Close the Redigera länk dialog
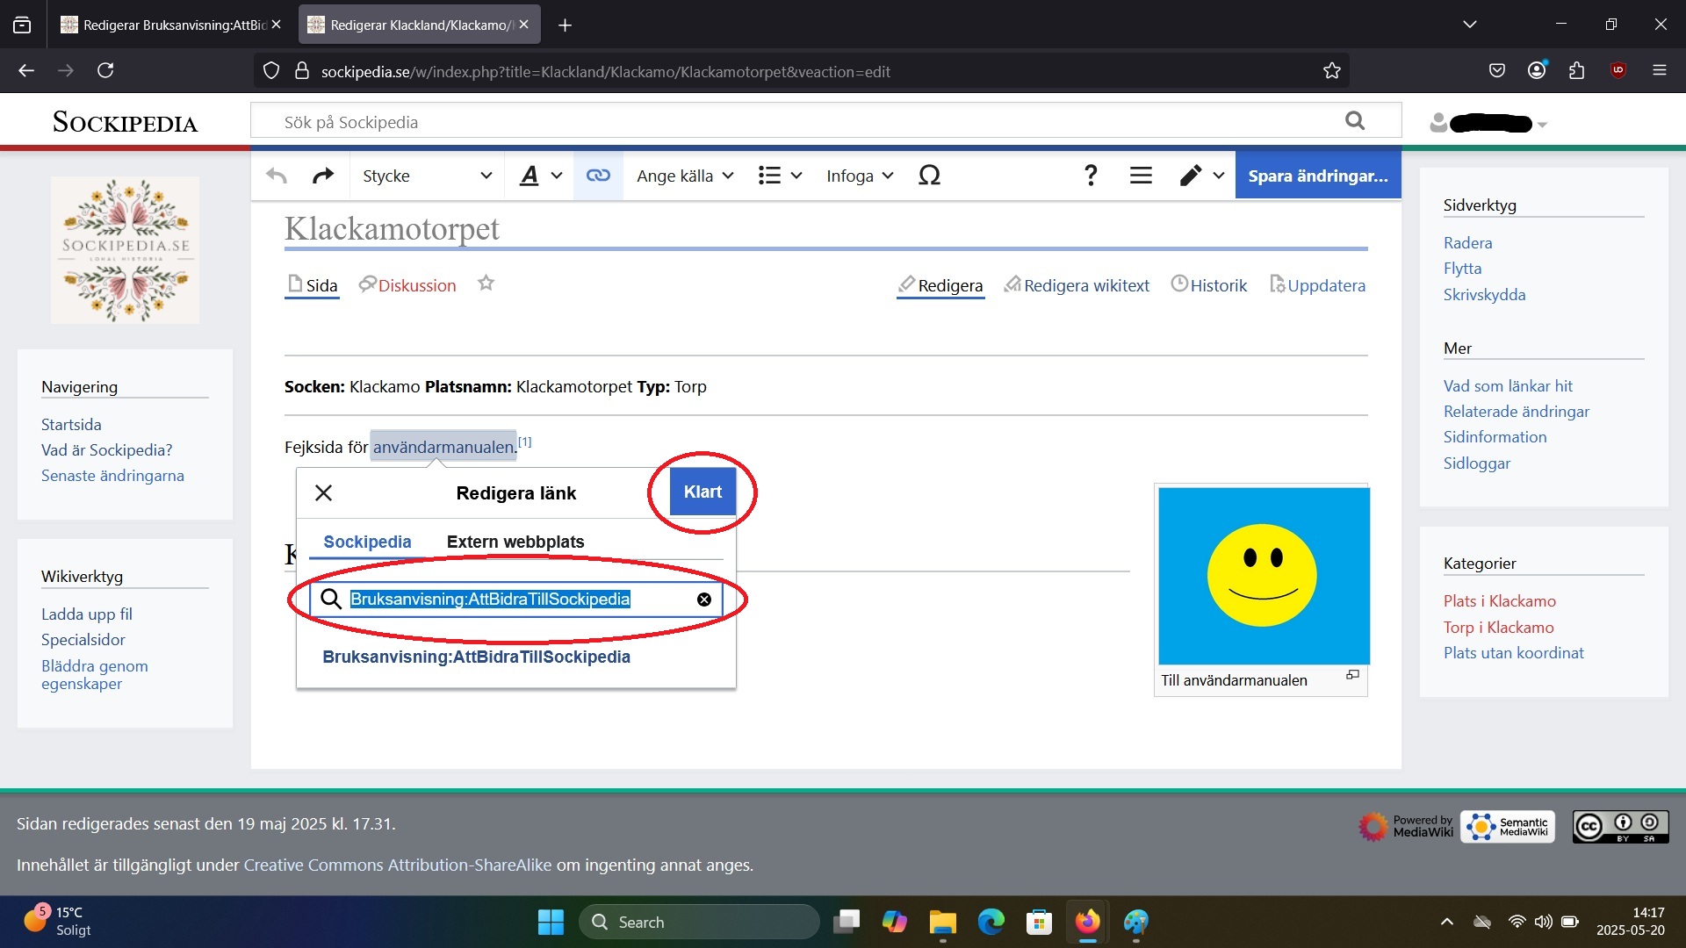This screenshot has height=948, width=1686. tap(323, 492)
